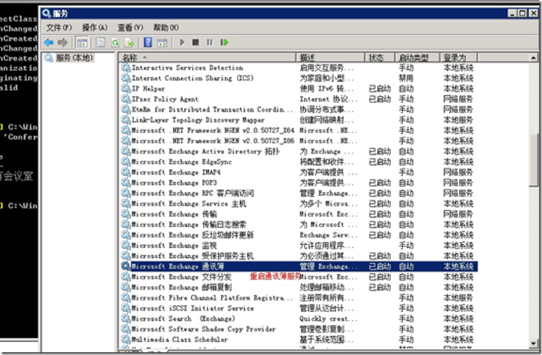Select Microsoft Exchange 文件分发 service
Screen dimensions: 542x355
[x=182, y=277]
